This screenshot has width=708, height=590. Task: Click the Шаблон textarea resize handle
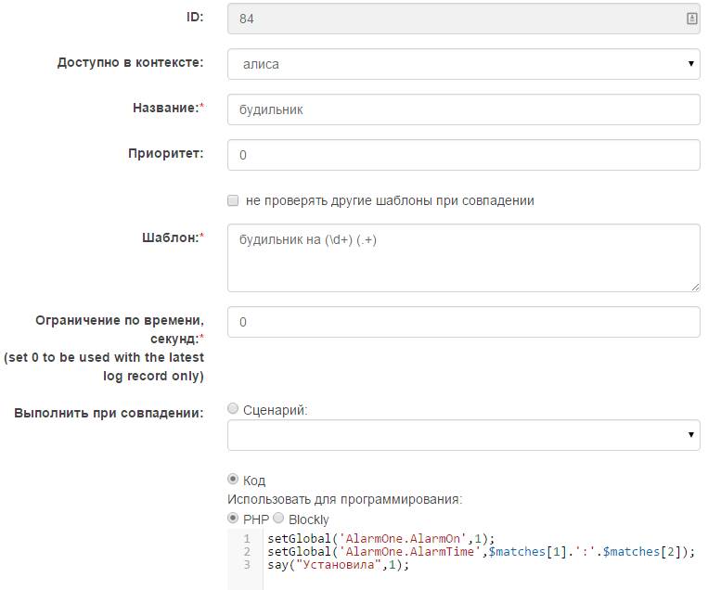(x=695, y=287)
